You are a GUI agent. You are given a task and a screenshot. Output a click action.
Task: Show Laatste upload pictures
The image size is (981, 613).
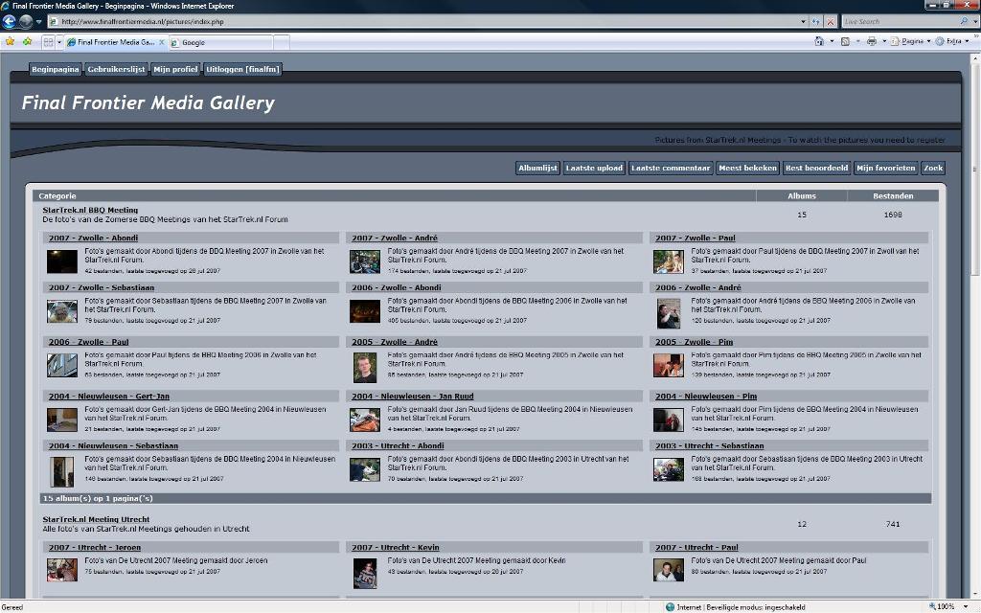pyautogui.click(x=594, y=168)
